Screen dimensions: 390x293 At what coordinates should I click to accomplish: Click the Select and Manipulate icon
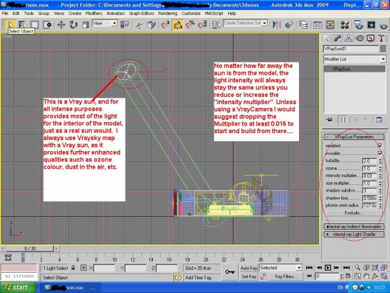pyautogui.click(x=139, y=25)
